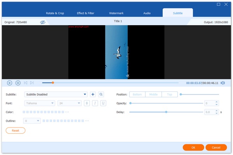Click the volume speaker icon

223,83
